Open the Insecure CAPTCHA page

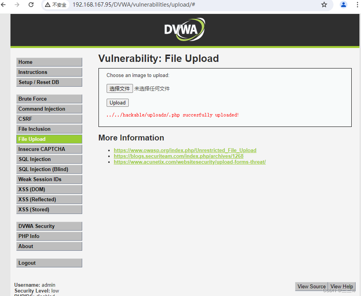point(49,149)
